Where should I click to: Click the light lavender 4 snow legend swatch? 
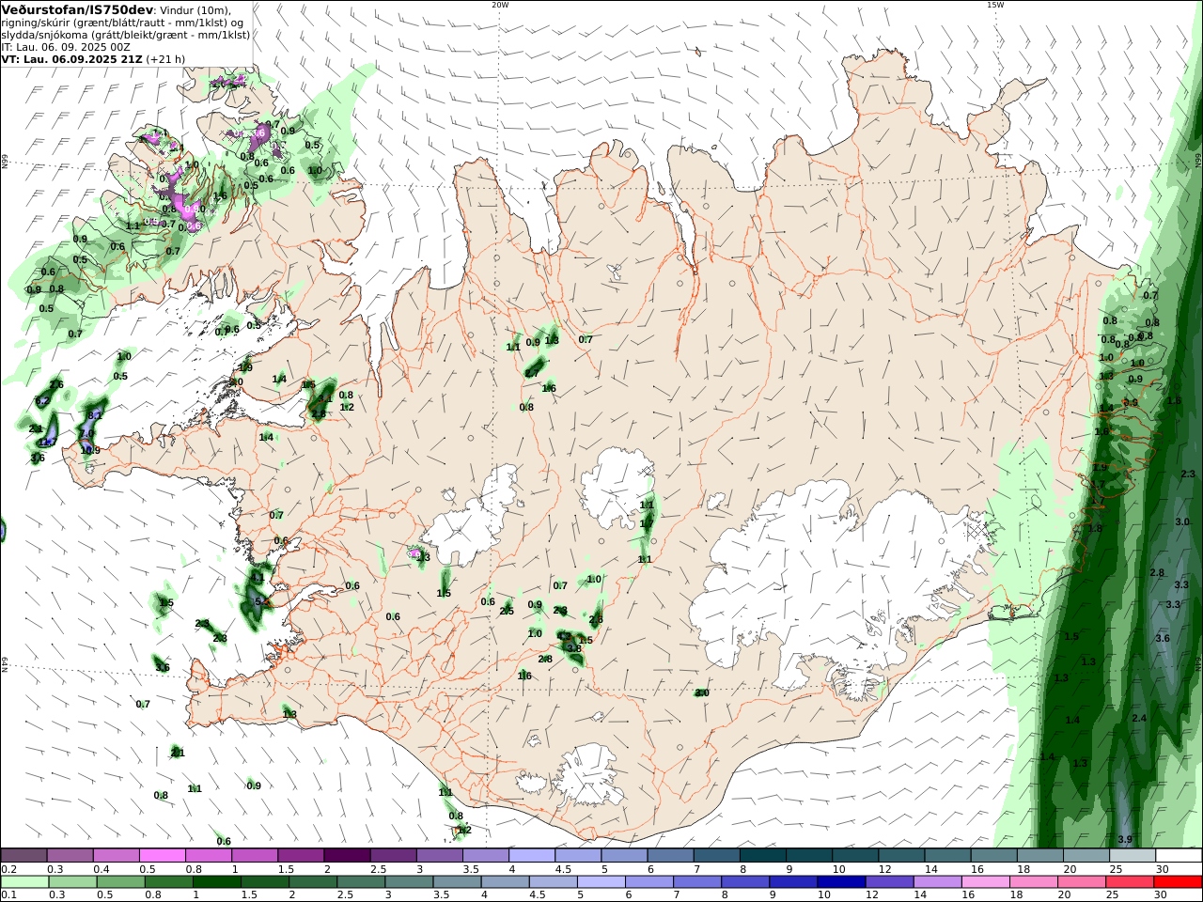click(531, 856)
